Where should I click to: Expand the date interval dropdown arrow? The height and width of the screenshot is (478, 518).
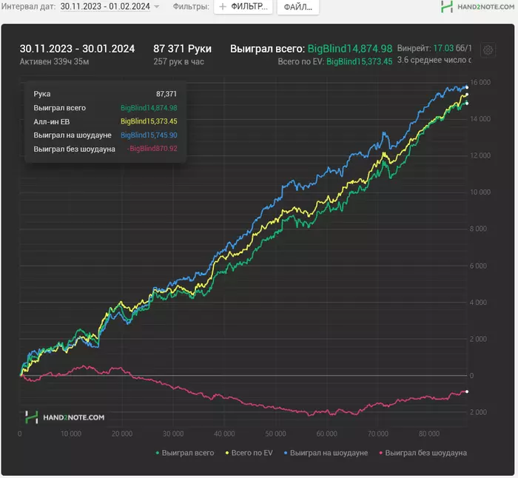tap(156, 7)
